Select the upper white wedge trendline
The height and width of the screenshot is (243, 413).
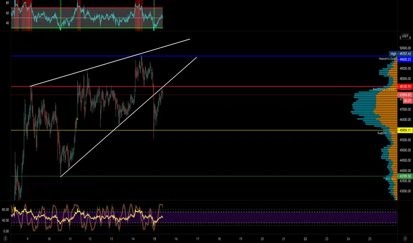click(110, 63)
